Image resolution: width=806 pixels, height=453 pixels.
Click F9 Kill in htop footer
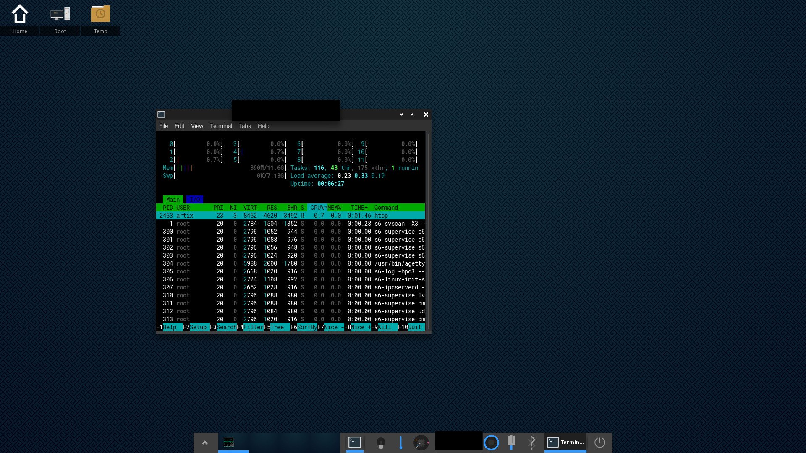(384, 328)
